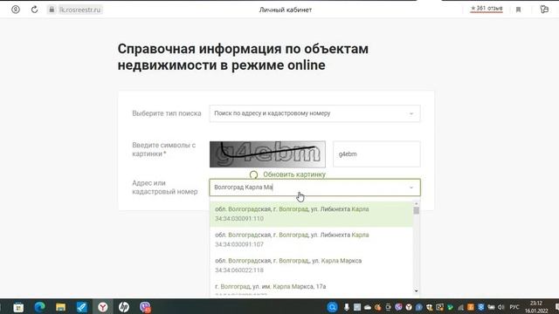The image size is (559, 314).
Task: Click the suggestion list scroll-down arrow
Action: 416,291
